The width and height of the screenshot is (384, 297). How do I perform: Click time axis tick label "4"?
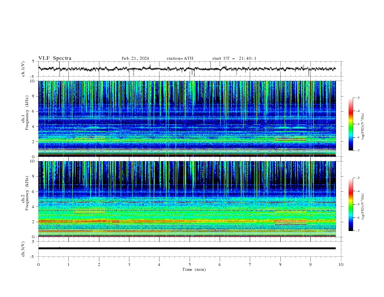tap(159, 264)
